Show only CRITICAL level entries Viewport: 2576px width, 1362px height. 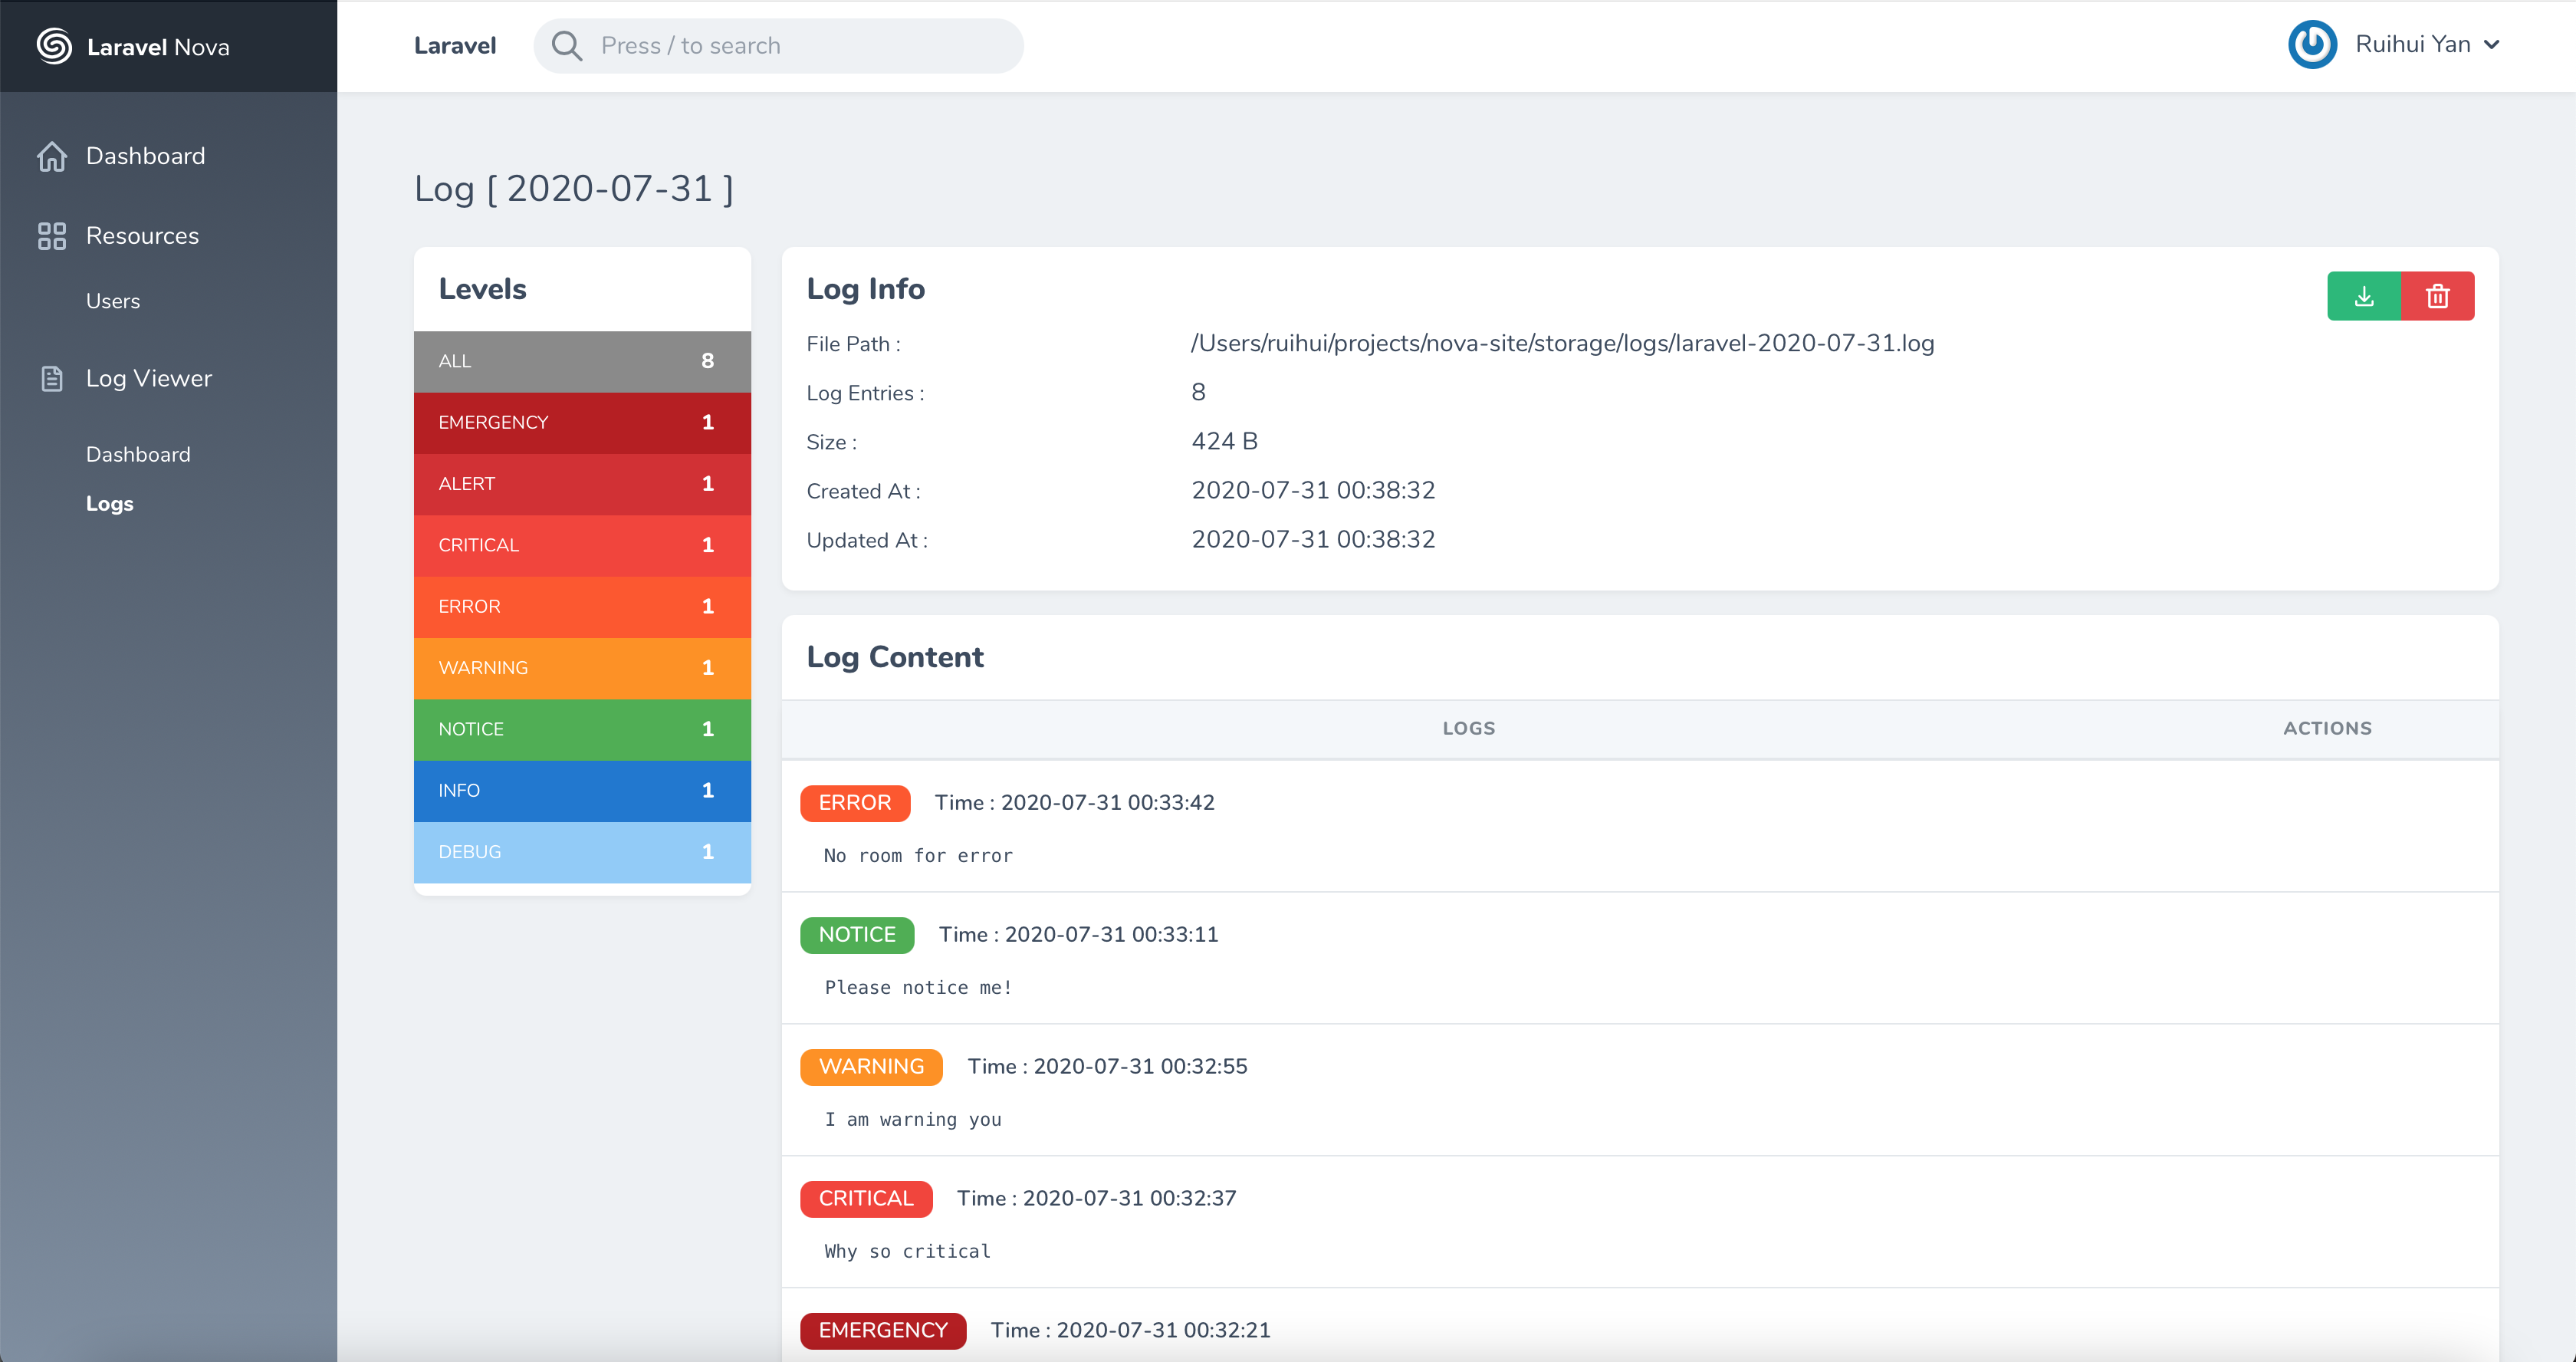click(582, 545)
